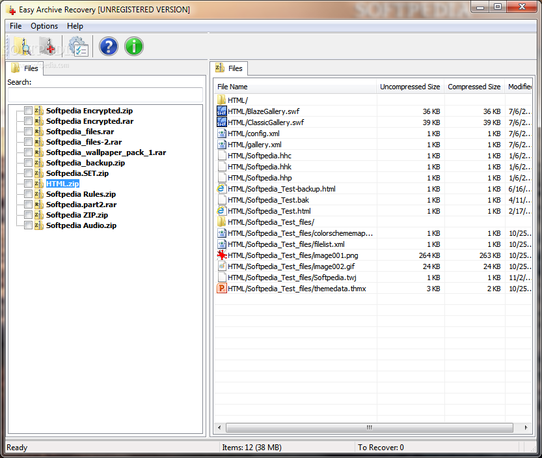Click the image002.gif file icon
This screenshot has height=458, width=542.
coord(222,266)
